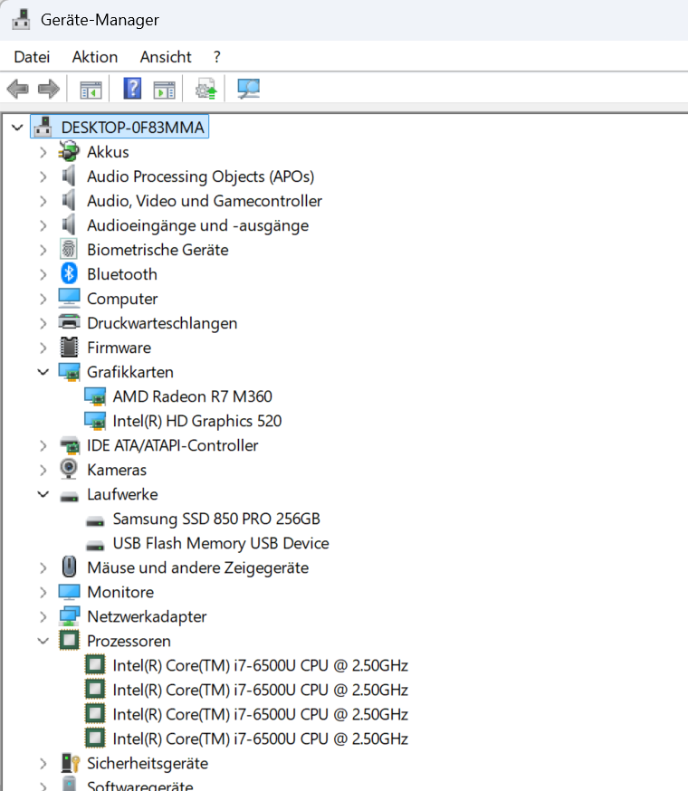Expand the Firmware category
The image size is (688, 791).
pos(43,347)
